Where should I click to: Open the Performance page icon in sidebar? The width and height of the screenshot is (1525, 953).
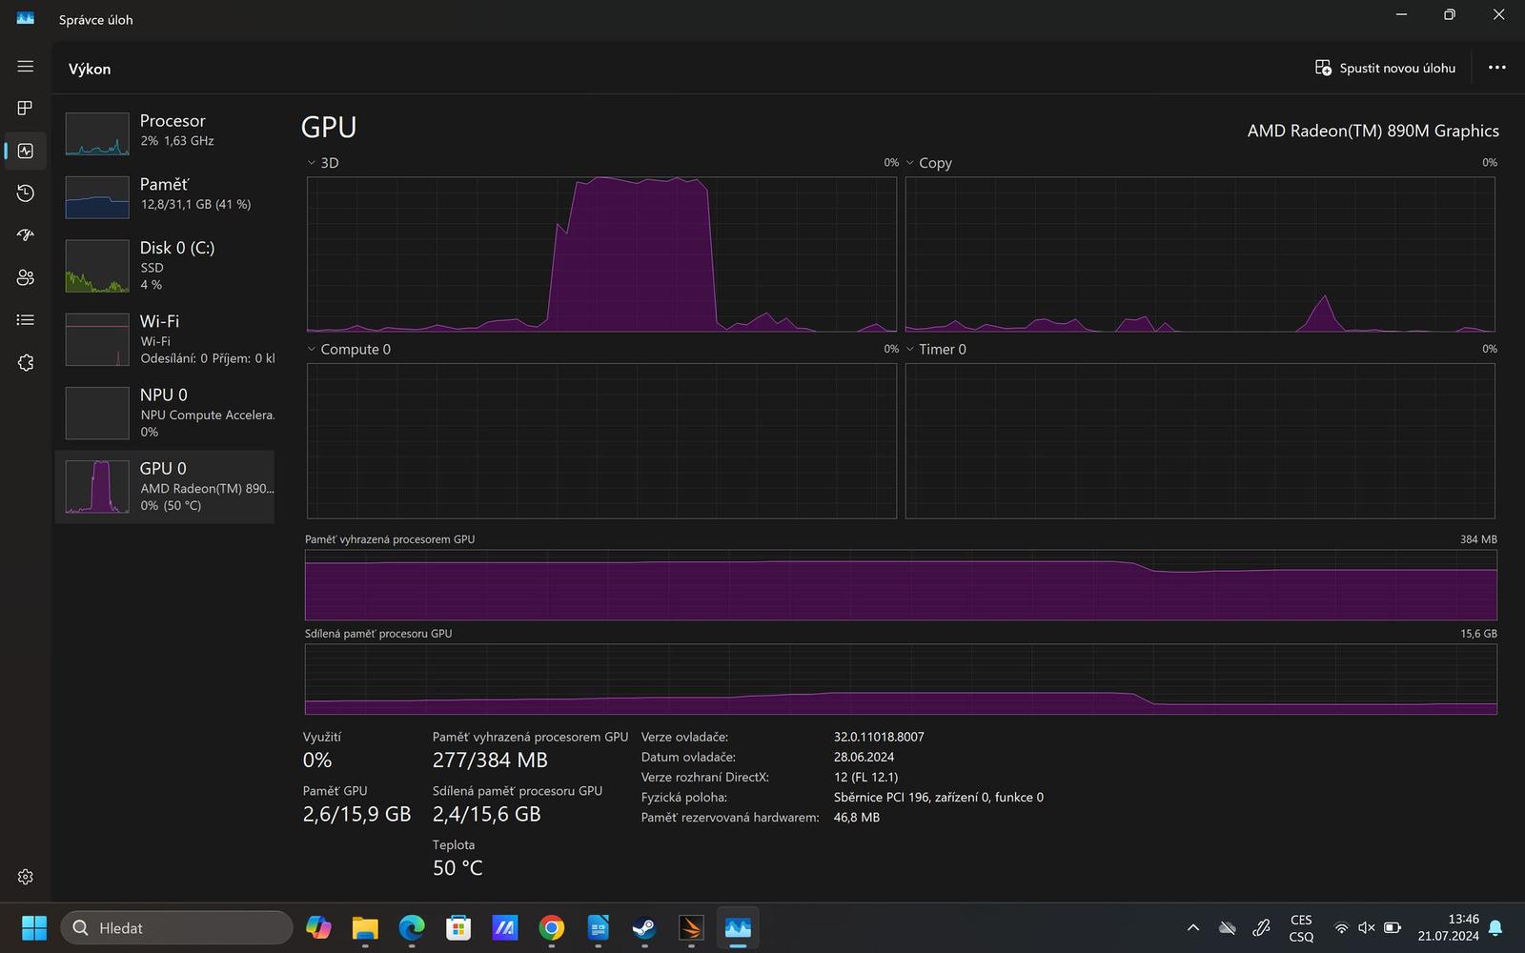pos(26,151)
